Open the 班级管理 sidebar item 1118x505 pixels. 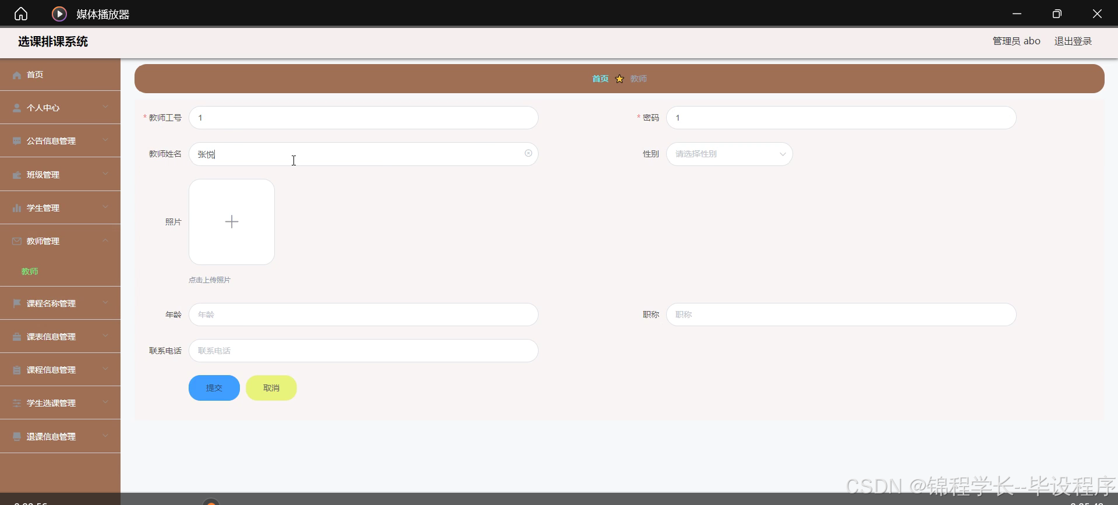point(60,175)
